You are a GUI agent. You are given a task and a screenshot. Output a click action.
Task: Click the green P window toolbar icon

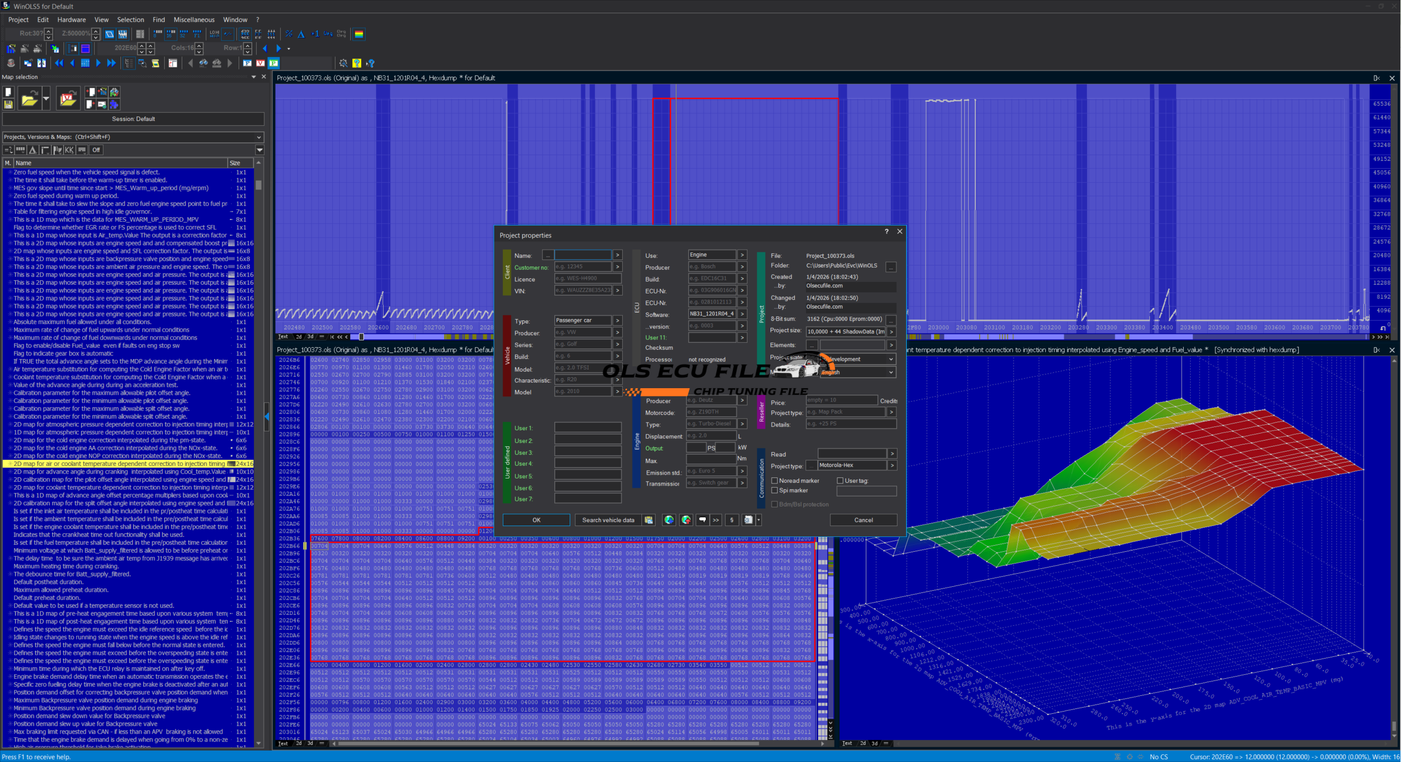point(274,63)
